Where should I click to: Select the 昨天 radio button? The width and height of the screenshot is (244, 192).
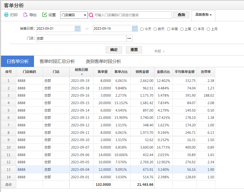tap(155, 29)
